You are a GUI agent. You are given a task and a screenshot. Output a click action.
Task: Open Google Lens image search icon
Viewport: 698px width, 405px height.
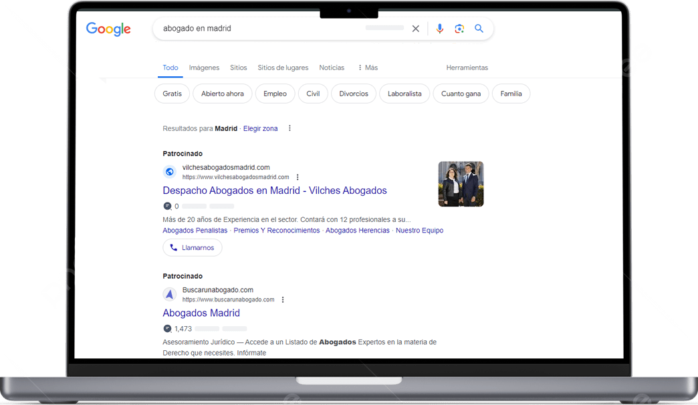tap(459, 29)
